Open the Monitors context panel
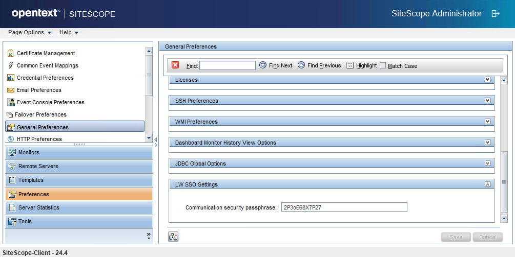 point(79,152)
